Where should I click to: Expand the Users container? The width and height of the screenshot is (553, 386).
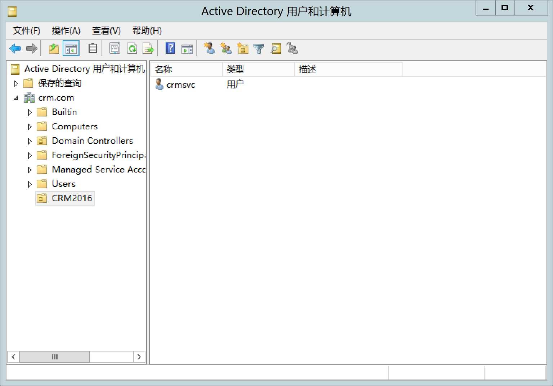coord(30,184)
